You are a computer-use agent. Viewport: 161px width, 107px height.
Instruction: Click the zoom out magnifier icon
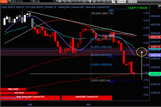[x=74, y=1]
